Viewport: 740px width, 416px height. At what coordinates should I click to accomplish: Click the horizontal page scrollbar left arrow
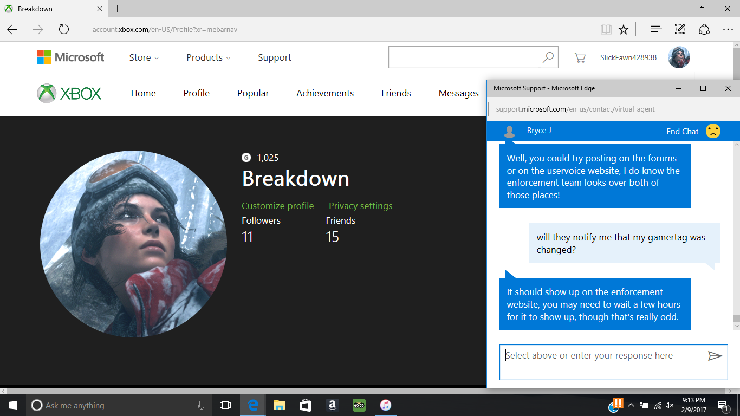coord(4,391)
